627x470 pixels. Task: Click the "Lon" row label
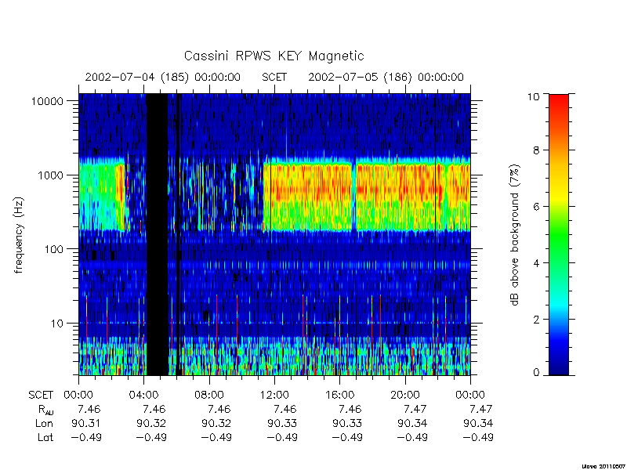44,423
